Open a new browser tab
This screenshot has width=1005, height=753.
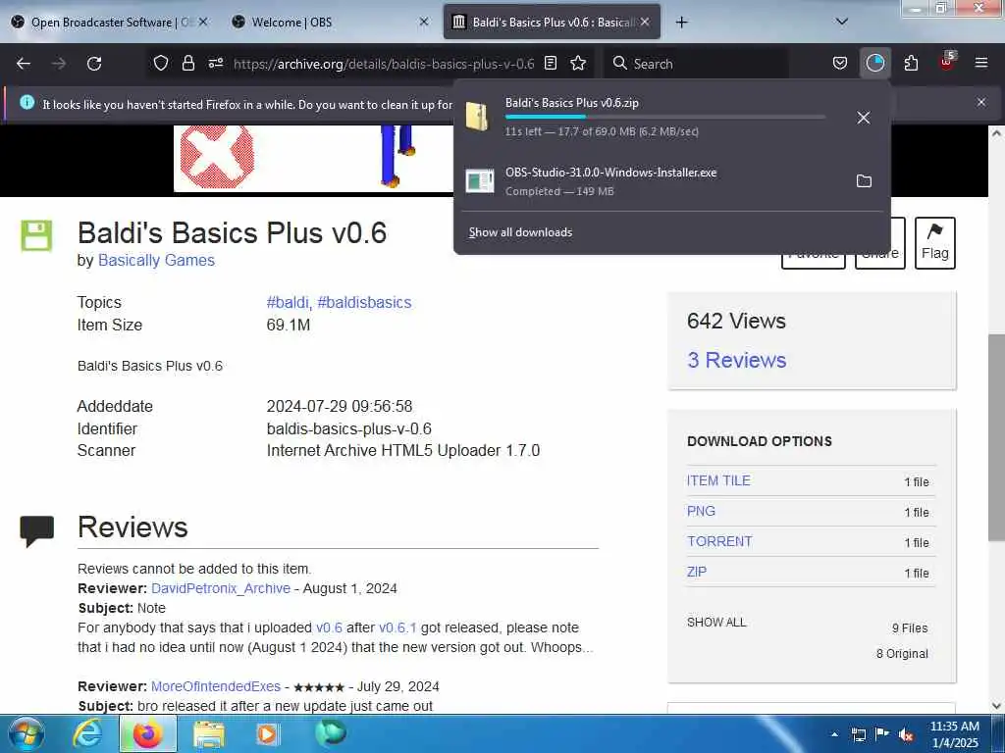681,23
